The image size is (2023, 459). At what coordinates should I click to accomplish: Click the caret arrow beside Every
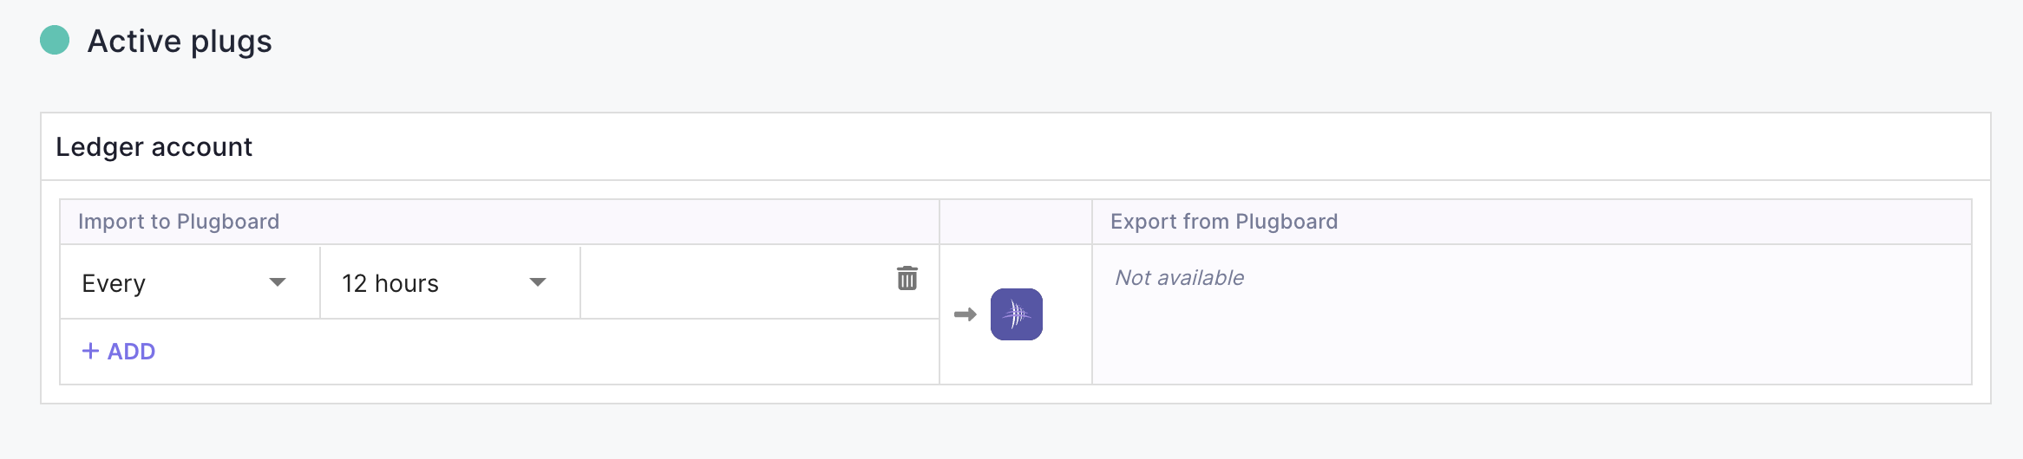click(x=278, y=282)
